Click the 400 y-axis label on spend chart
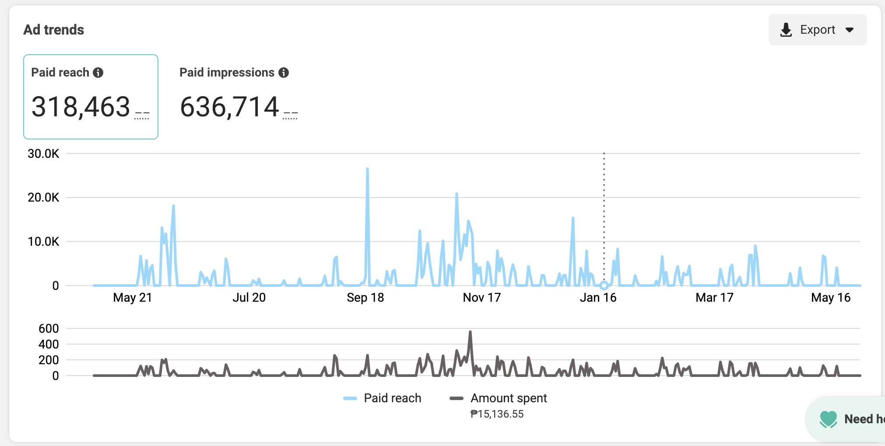885x446 pixels. 49,345
